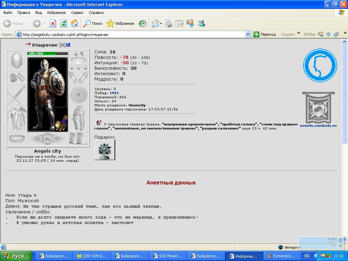
Task: Click the gift medal under Подарки
Action: [x=105, y=150]
